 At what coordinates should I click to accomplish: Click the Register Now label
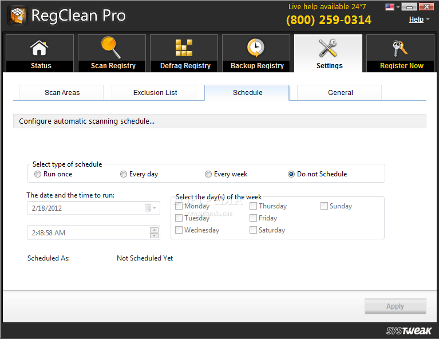[401, 66]
